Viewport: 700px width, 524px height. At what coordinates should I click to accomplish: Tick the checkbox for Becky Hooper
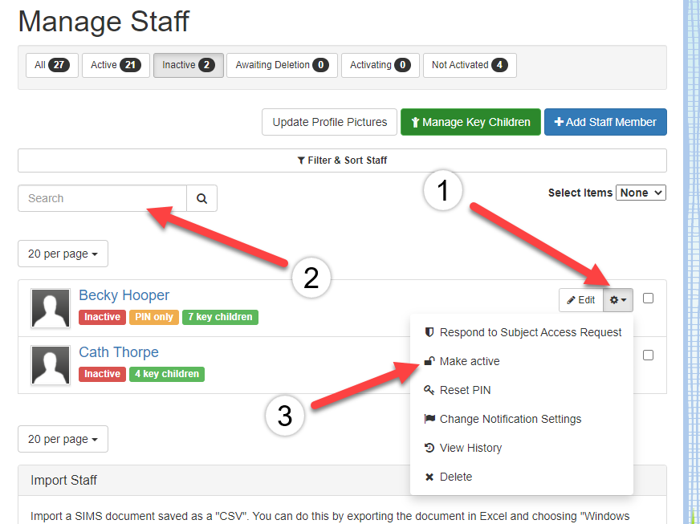tap(649, 299)
